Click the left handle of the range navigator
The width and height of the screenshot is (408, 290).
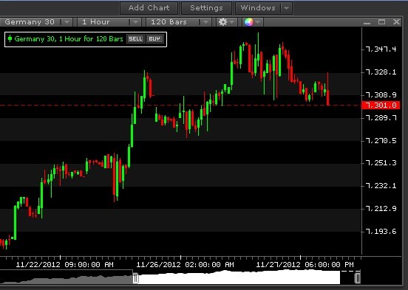[x=135, y=278]
